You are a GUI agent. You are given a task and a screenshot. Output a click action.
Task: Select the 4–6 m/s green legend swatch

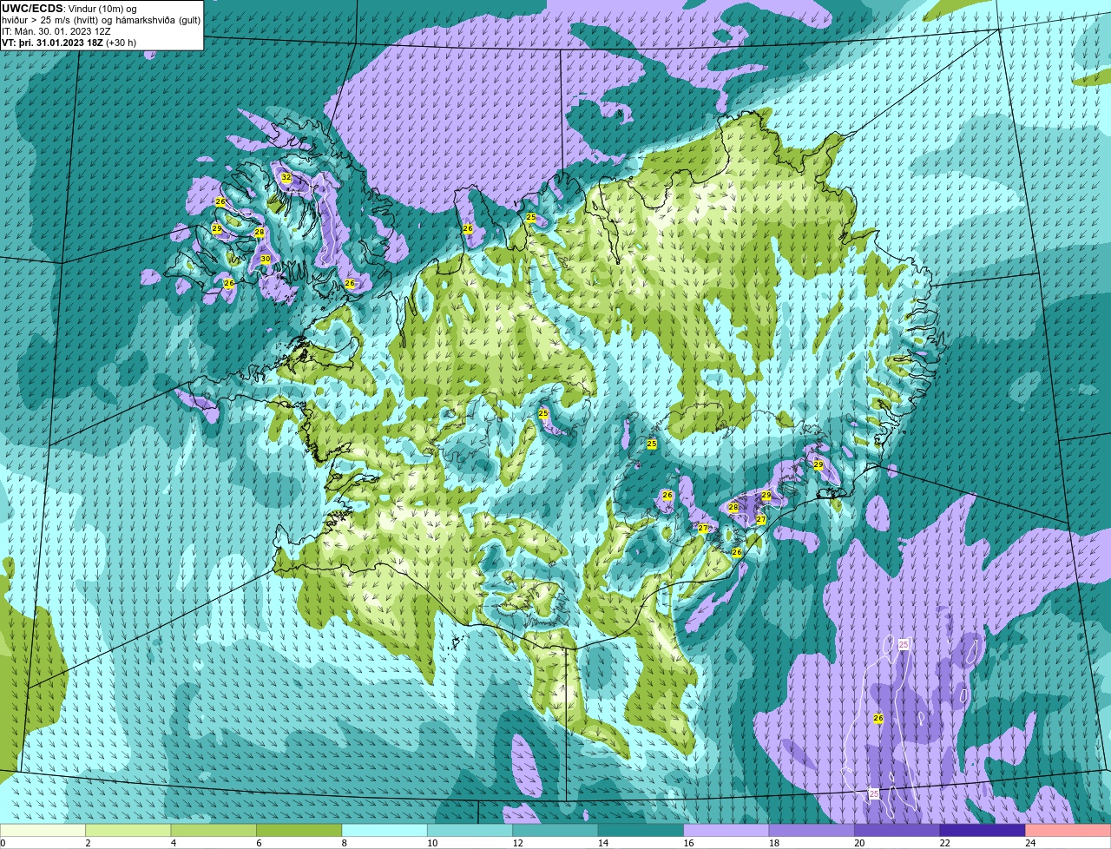tap(214, 830)
